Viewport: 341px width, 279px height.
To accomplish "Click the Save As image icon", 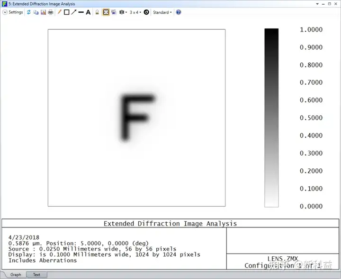I will 43,12.
